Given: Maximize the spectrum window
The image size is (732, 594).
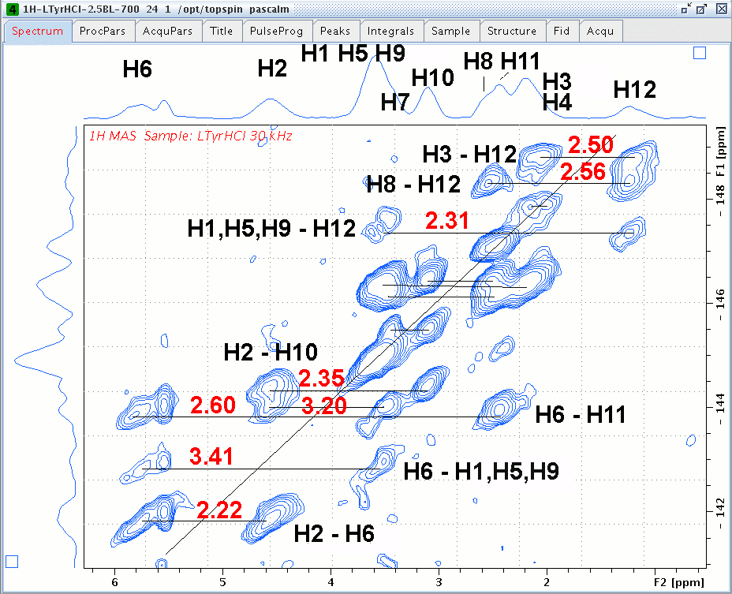Looking at the screenshot, I should (704, 8).
